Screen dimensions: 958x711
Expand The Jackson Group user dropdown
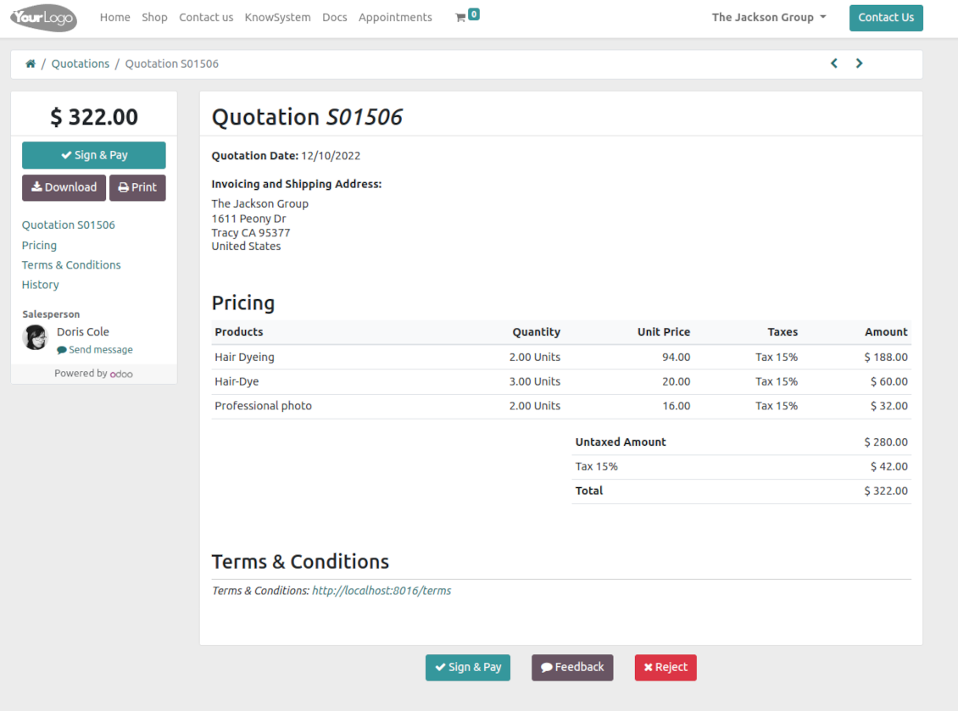[768, 17]
